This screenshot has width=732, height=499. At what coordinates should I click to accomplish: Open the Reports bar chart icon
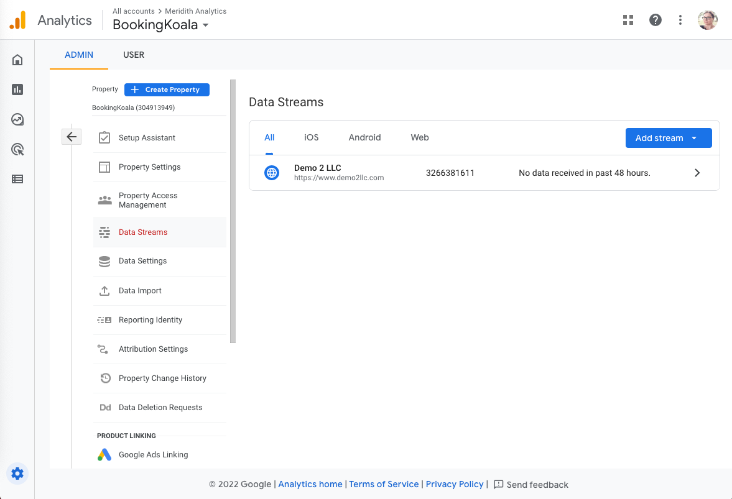point(17,89)
